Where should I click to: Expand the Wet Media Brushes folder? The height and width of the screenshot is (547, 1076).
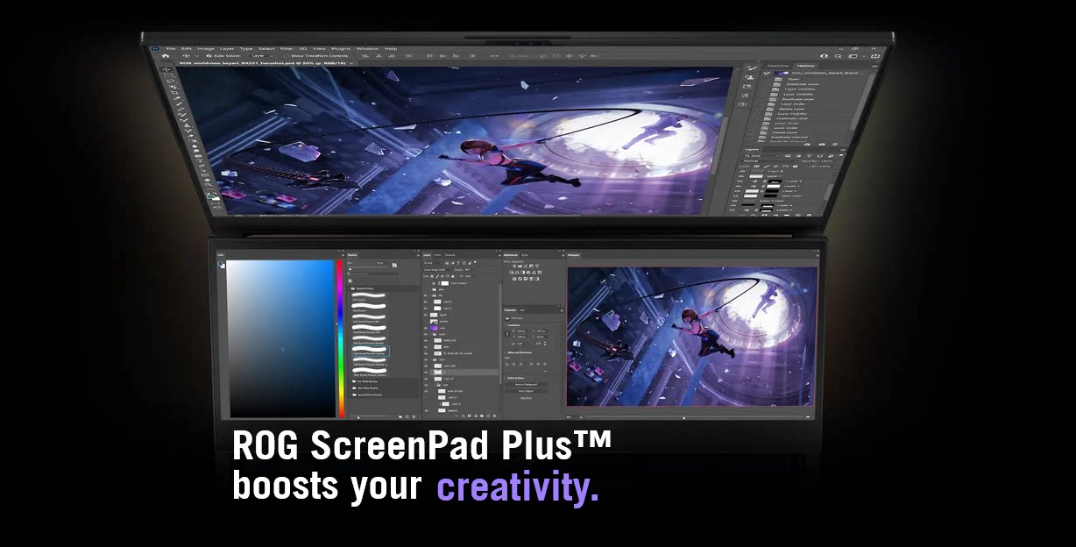tap(350, 388)
